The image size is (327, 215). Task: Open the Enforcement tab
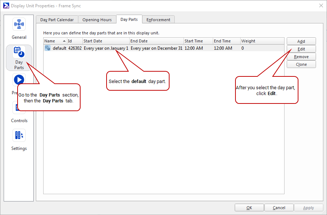click(158, 20)
